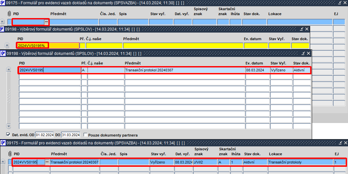348x174 pixels.
Task: Close the SPSLOV results window
Action: (308, 53)
